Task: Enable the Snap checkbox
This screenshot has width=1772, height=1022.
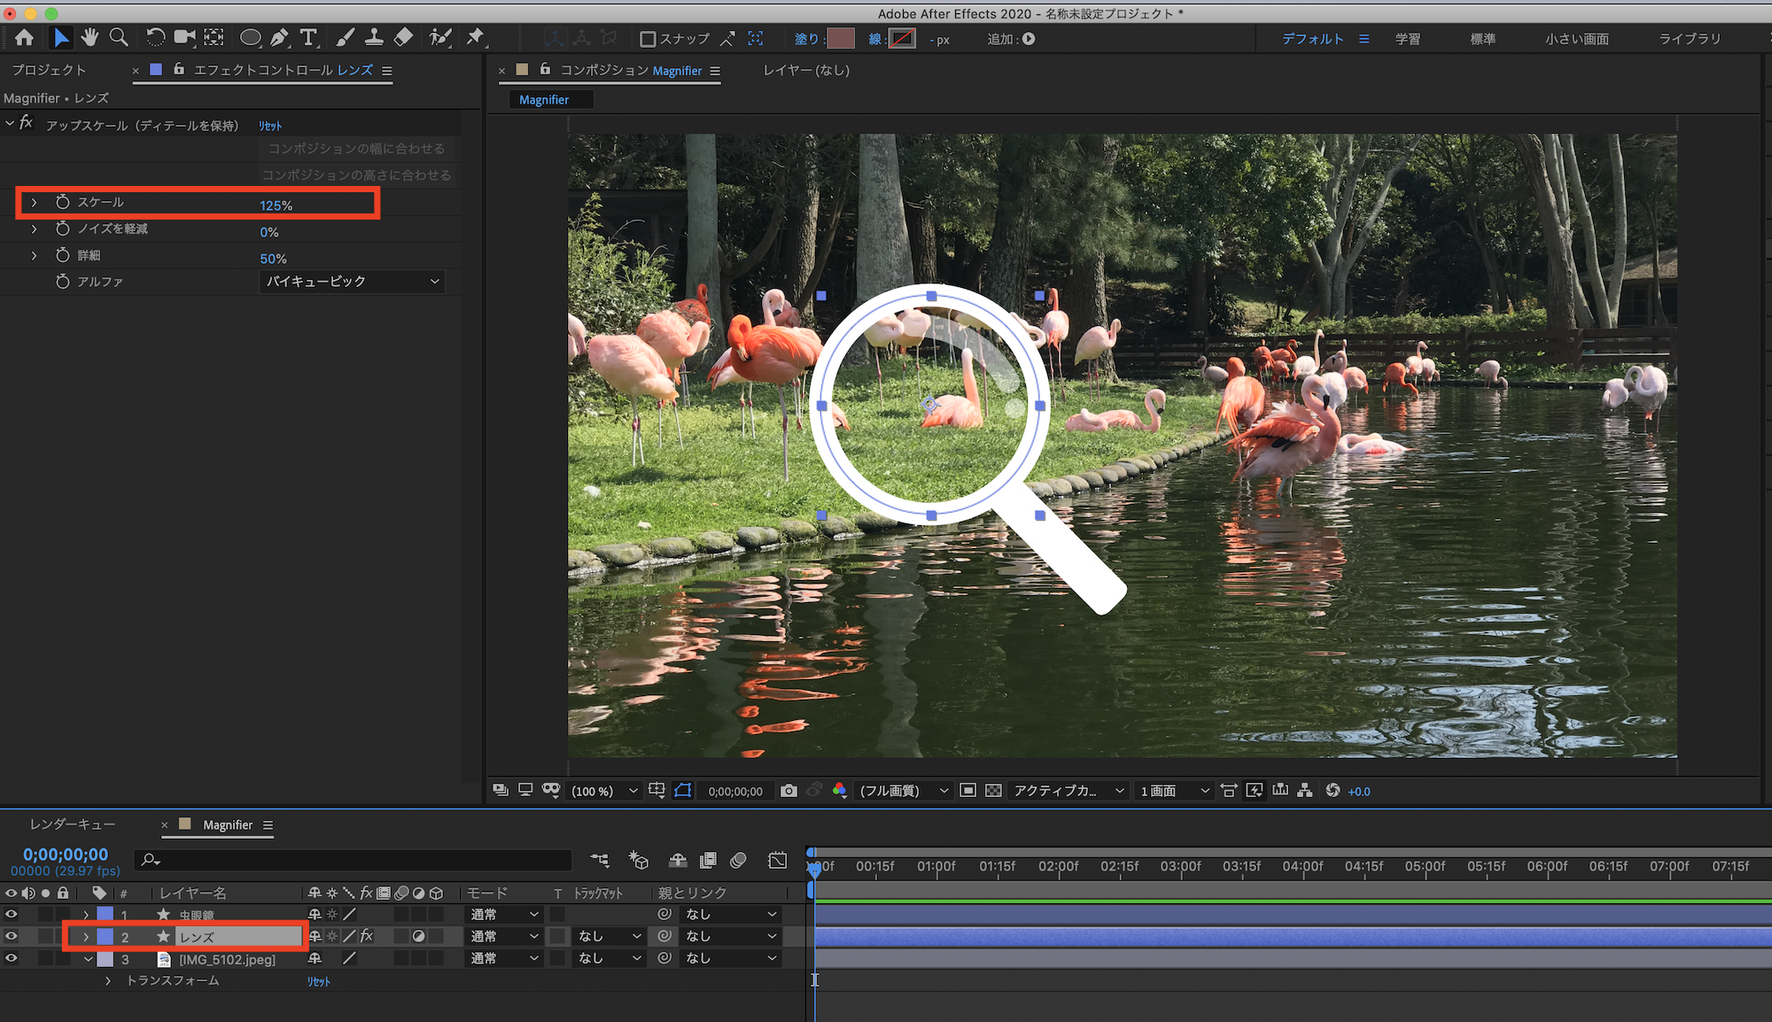Action: (x=648, y=39)
